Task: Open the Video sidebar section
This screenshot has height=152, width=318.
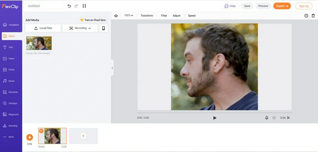Action: [9, 58]
